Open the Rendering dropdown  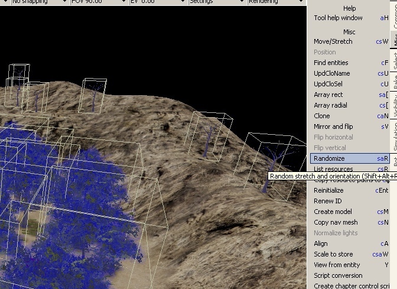coord(276,2)
